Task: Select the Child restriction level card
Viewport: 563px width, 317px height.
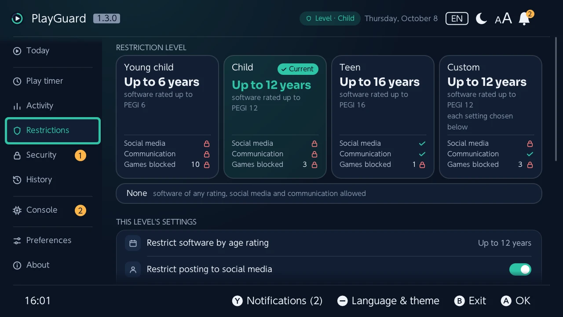Action: click(275, 117)
